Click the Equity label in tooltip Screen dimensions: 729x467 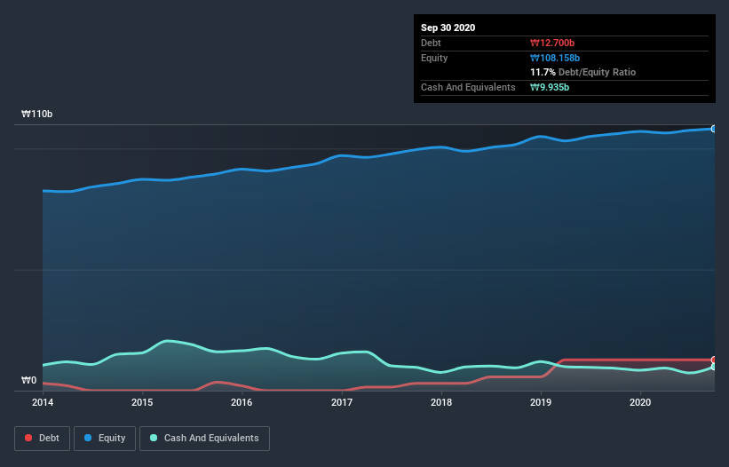pyautogui.click(x=434, y=58)
